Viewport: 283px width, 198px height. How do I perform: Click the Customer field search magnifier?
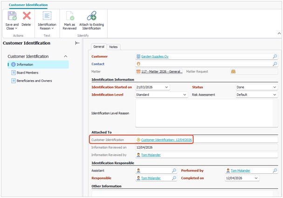coord(275,56)
